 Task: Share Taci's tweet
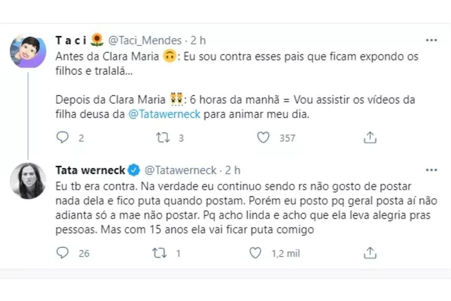point(370,138)
